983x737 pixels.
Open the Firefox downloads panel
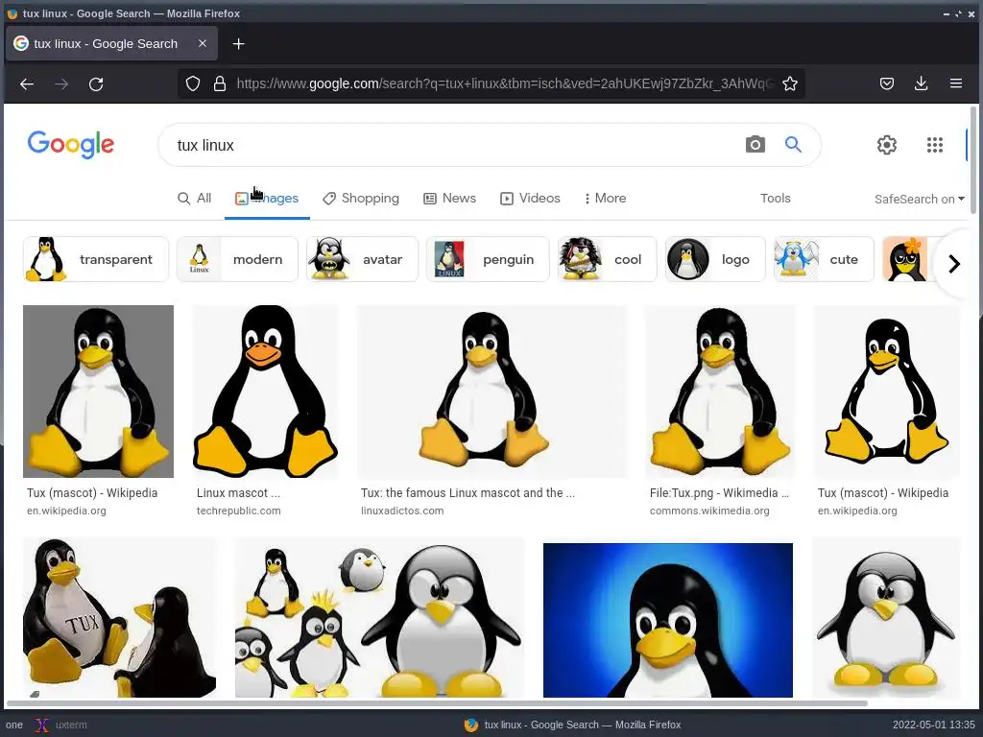pos(921,83)
